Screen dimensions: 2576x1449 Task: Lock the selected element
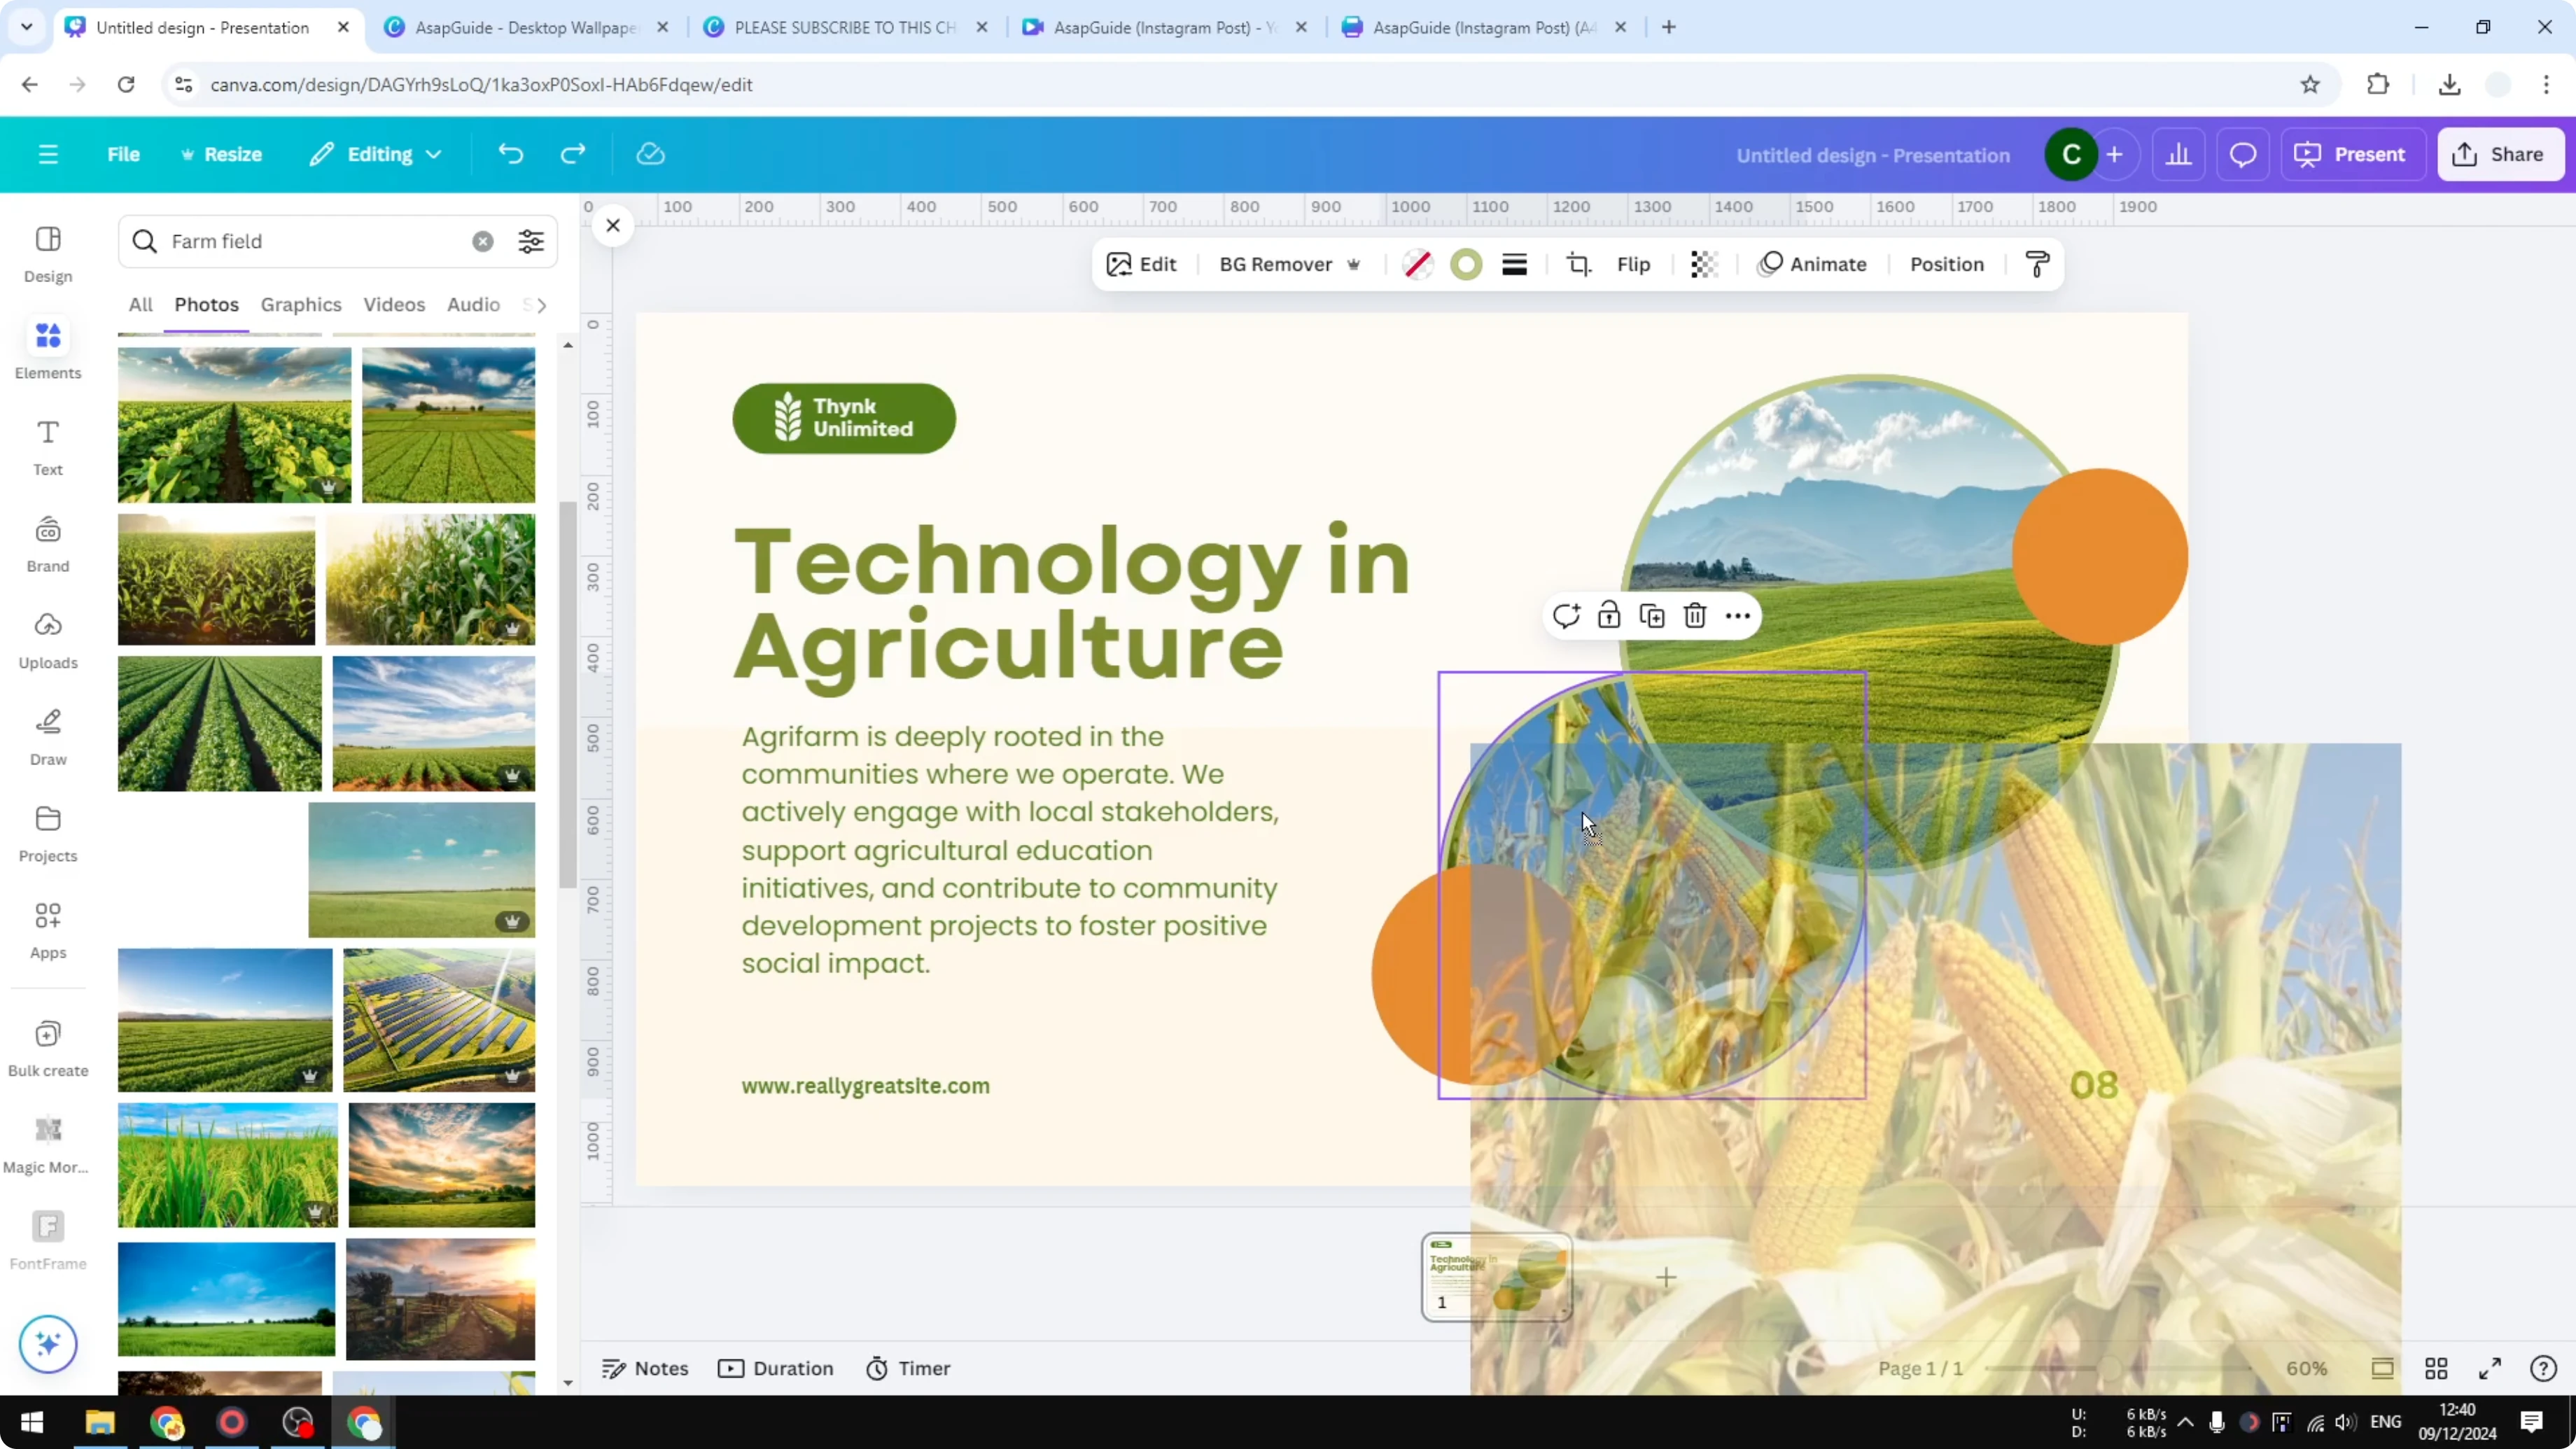(1609, 615)
